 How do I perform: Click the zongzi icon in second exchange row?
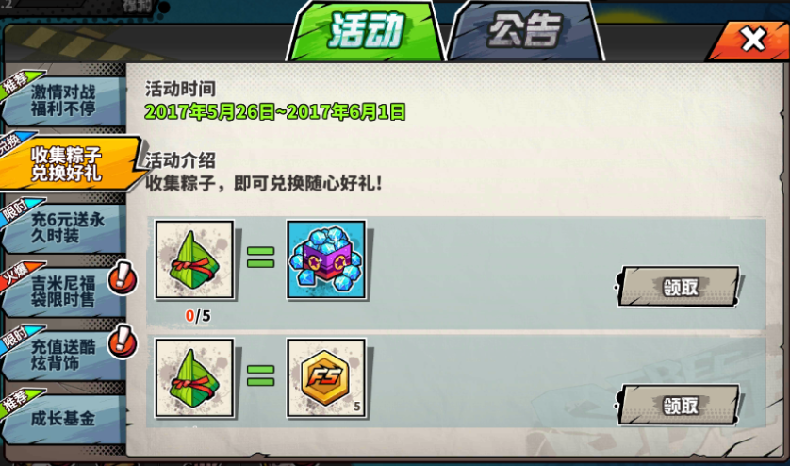(194, 377)
